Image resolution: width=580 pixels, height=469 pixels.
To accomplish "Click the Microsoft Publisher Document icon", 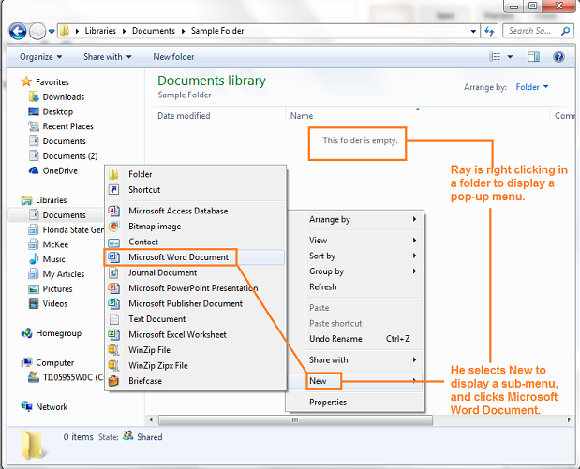I will 113,303.
